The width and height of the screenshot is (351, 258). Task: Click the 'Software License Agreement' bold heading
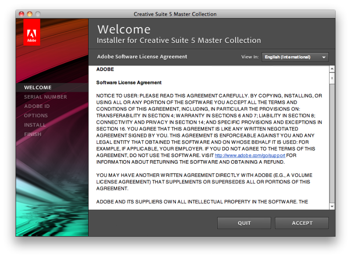(x=129, y=82)
